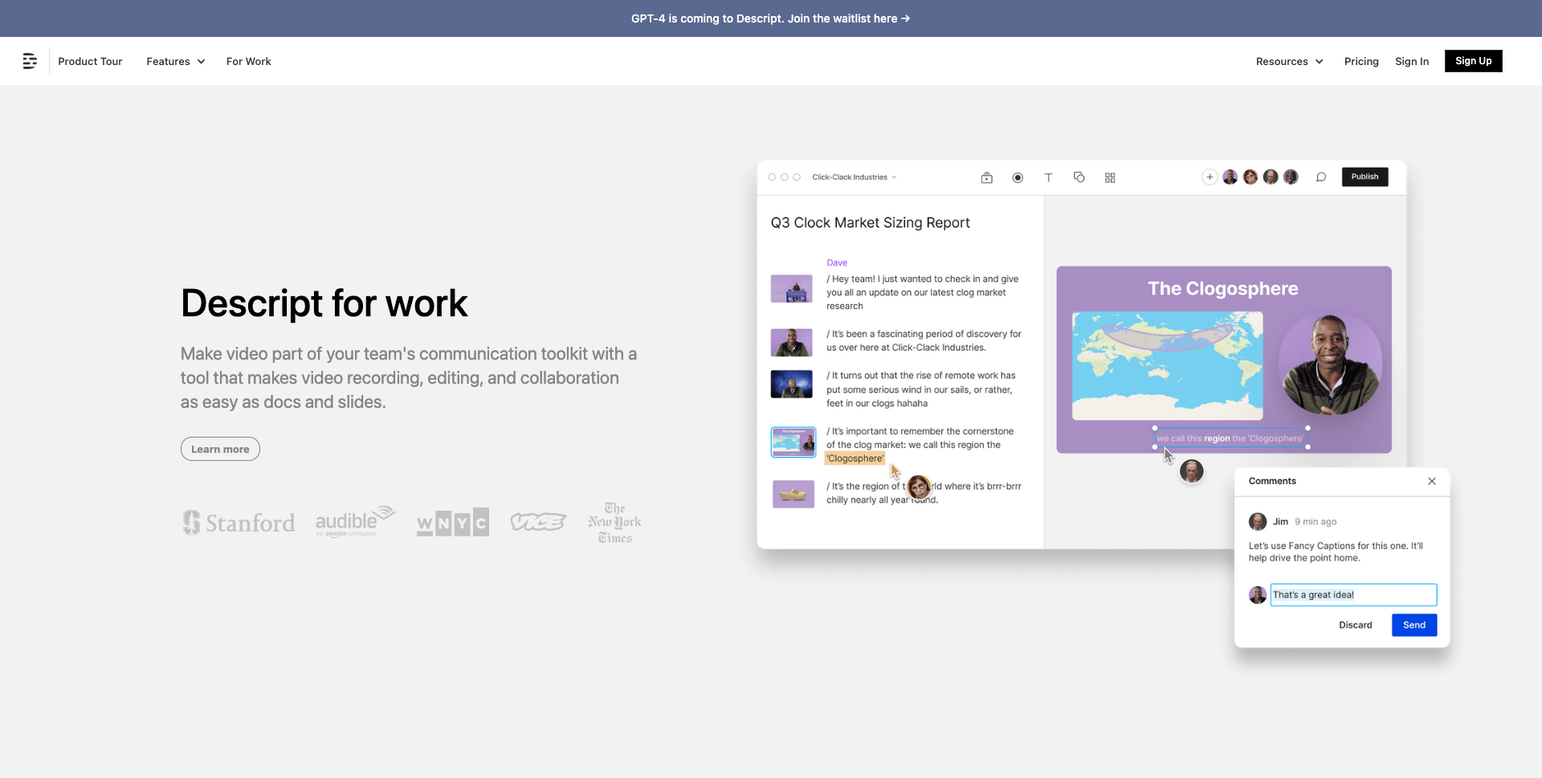Screen dimensions: 1542x778
Task: Click the third collaborator avatar
Action: tap(1271, 177)
